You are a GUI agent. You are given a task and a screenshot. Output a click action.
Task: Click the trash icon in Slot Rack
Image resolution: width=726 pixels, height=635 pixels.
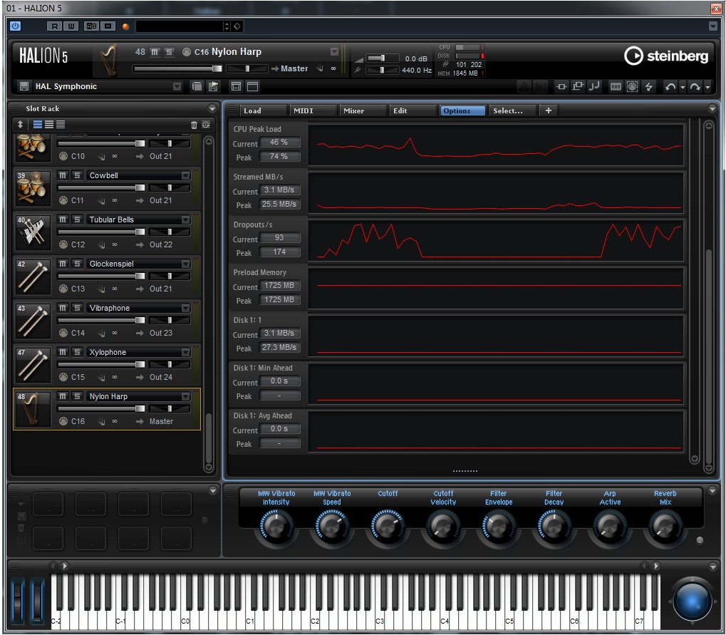tap(194, 125)
